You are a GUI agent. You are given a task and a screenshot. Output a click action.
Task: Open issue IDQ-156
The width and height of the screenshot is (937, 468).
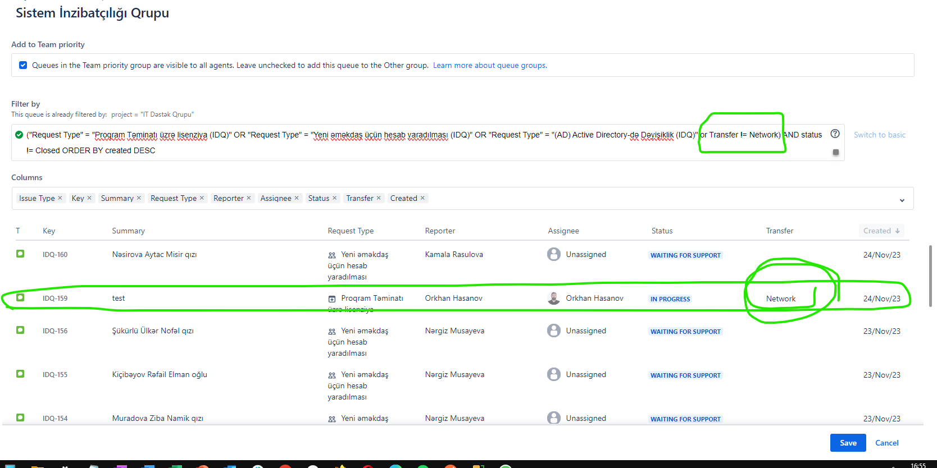(55, 331)
